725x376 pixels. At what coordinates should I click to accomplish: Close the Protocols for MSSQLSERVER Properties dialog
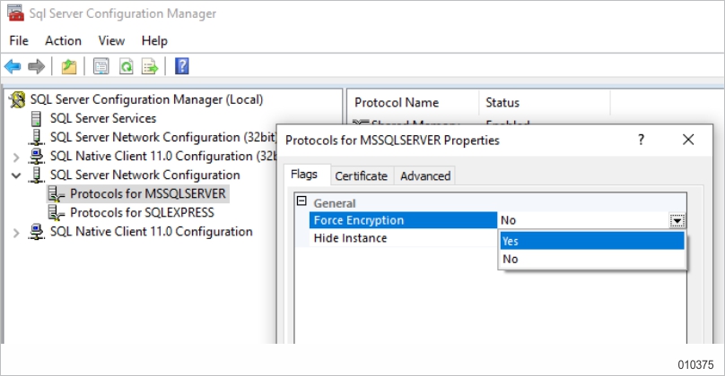click(x=688, y=140)
